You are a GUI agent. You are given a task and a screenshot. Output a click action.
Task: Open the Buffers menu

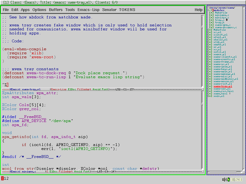(56, 10)
